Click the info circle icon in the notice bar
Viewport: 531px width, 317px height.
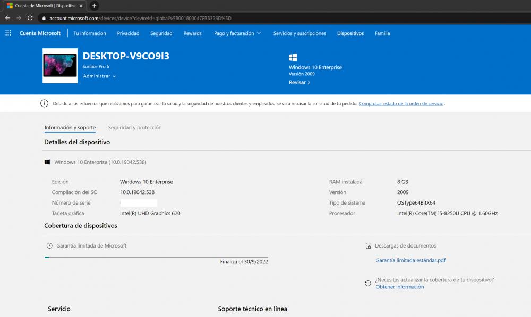click(x=45, y=103)
